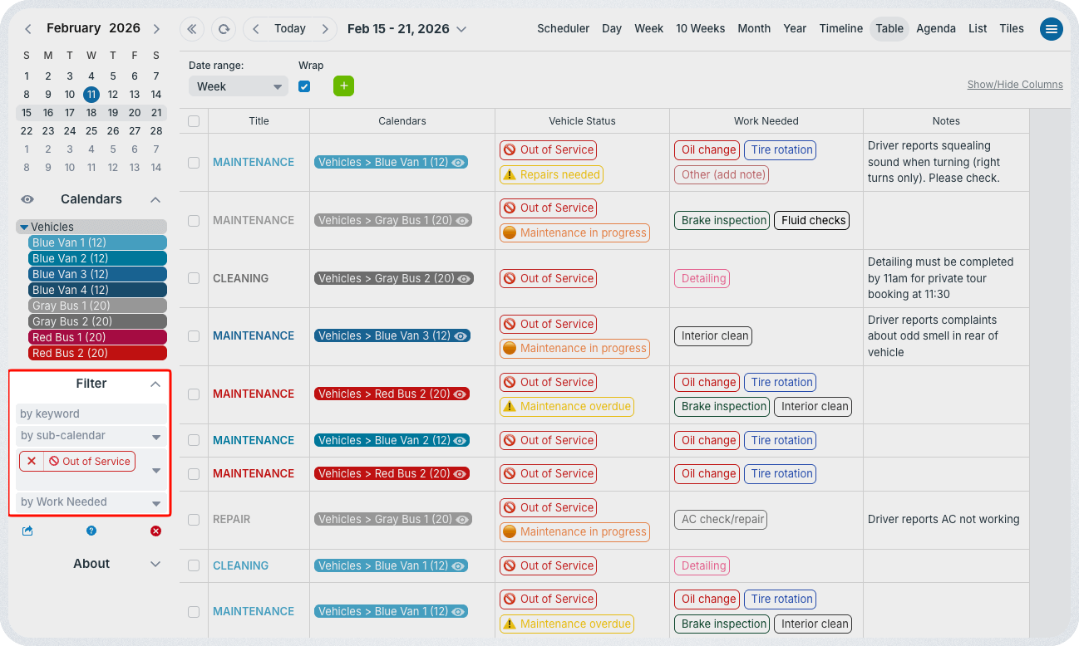Toggle the Wrap checkbox

click(x=304, y=86)
